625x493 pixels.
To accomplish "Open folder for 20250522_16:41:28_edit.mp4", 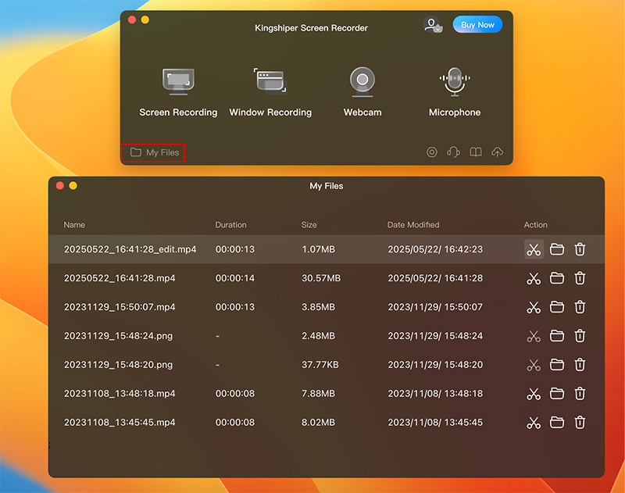I will point(557,249).
